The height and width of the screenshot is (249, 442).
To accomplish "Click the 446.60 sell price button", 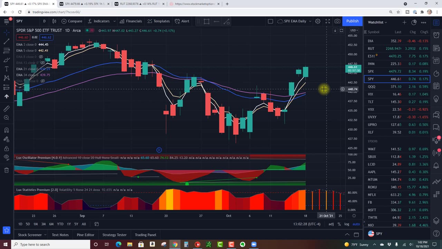I will click(23, 37).
